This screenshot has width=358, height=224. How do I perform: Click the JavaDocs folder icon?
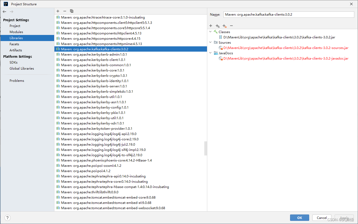[215, 53]
